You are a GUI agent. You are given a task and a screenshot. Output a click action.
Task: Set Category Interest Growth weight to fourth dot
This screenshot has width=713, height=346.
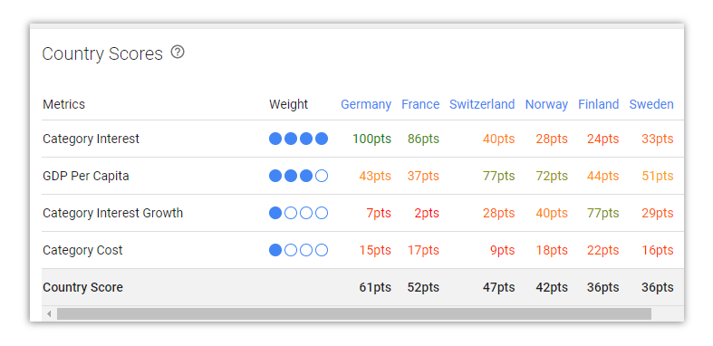coord(322,213)
